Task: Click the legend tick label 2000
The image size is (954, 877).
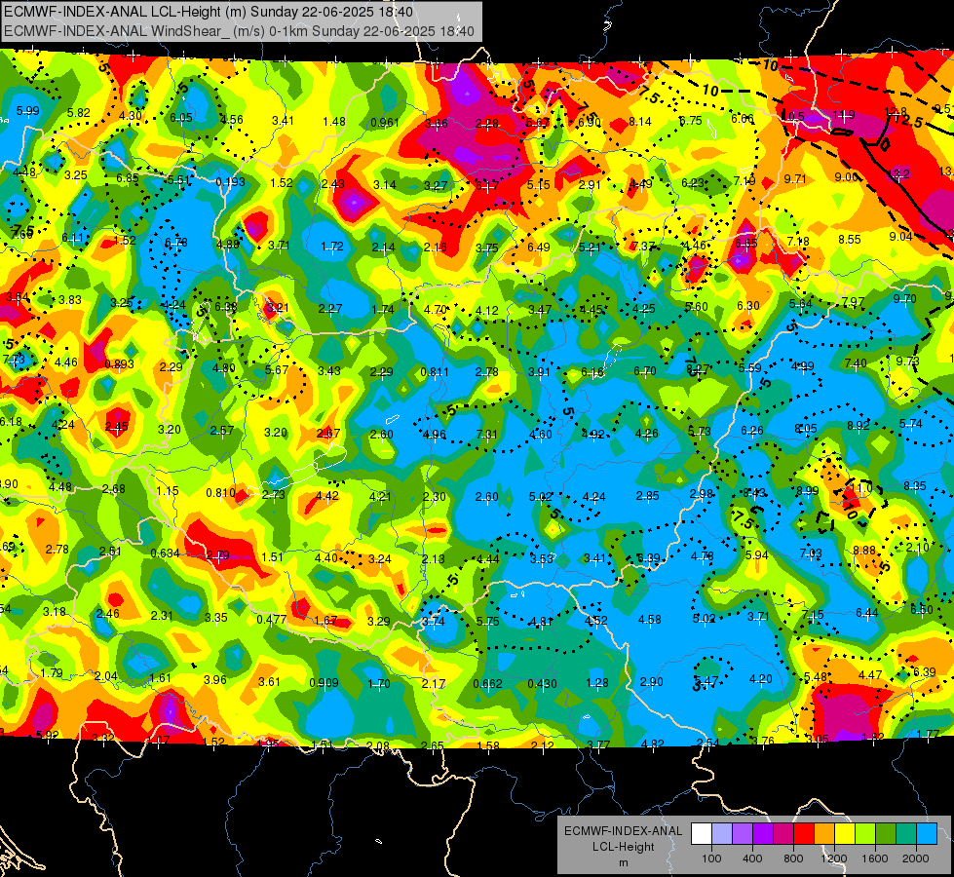Action: click(916, 858)
